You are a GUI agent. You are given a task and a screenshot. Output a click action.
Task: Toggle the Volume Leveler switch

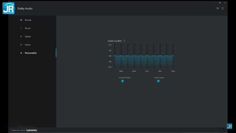[157, 81]
